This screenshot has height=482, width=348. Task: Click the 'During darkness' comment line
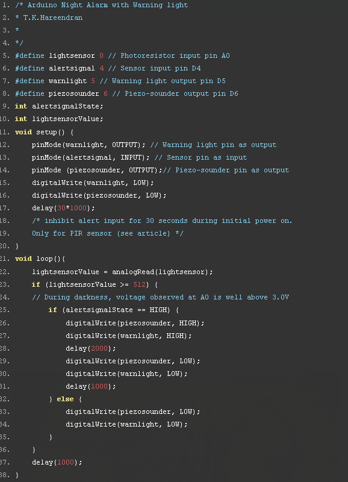point(160,297)
